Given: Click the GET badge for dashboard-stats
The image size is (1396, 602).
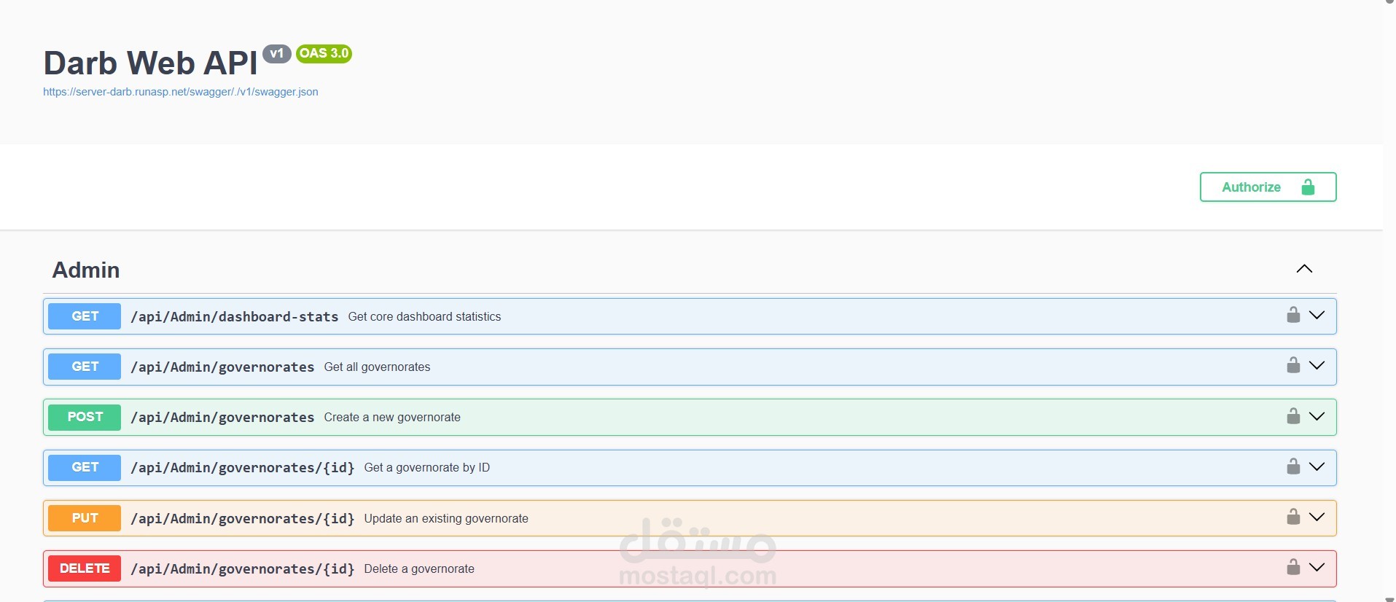Looking at the screenshot, I should (x=85, y=316).
